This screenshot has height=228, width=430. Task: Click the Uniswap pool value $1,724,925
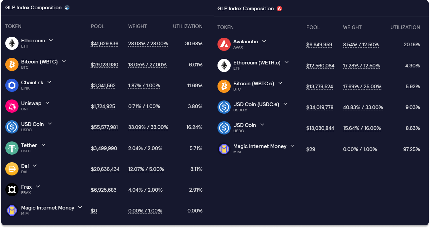click(x=103, y=106)
